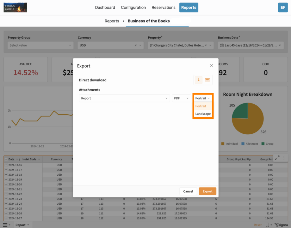Viewport: 291px width, 228px height.
Task: Click the AVG OCC 14.52% card
Action: (26, 69)
